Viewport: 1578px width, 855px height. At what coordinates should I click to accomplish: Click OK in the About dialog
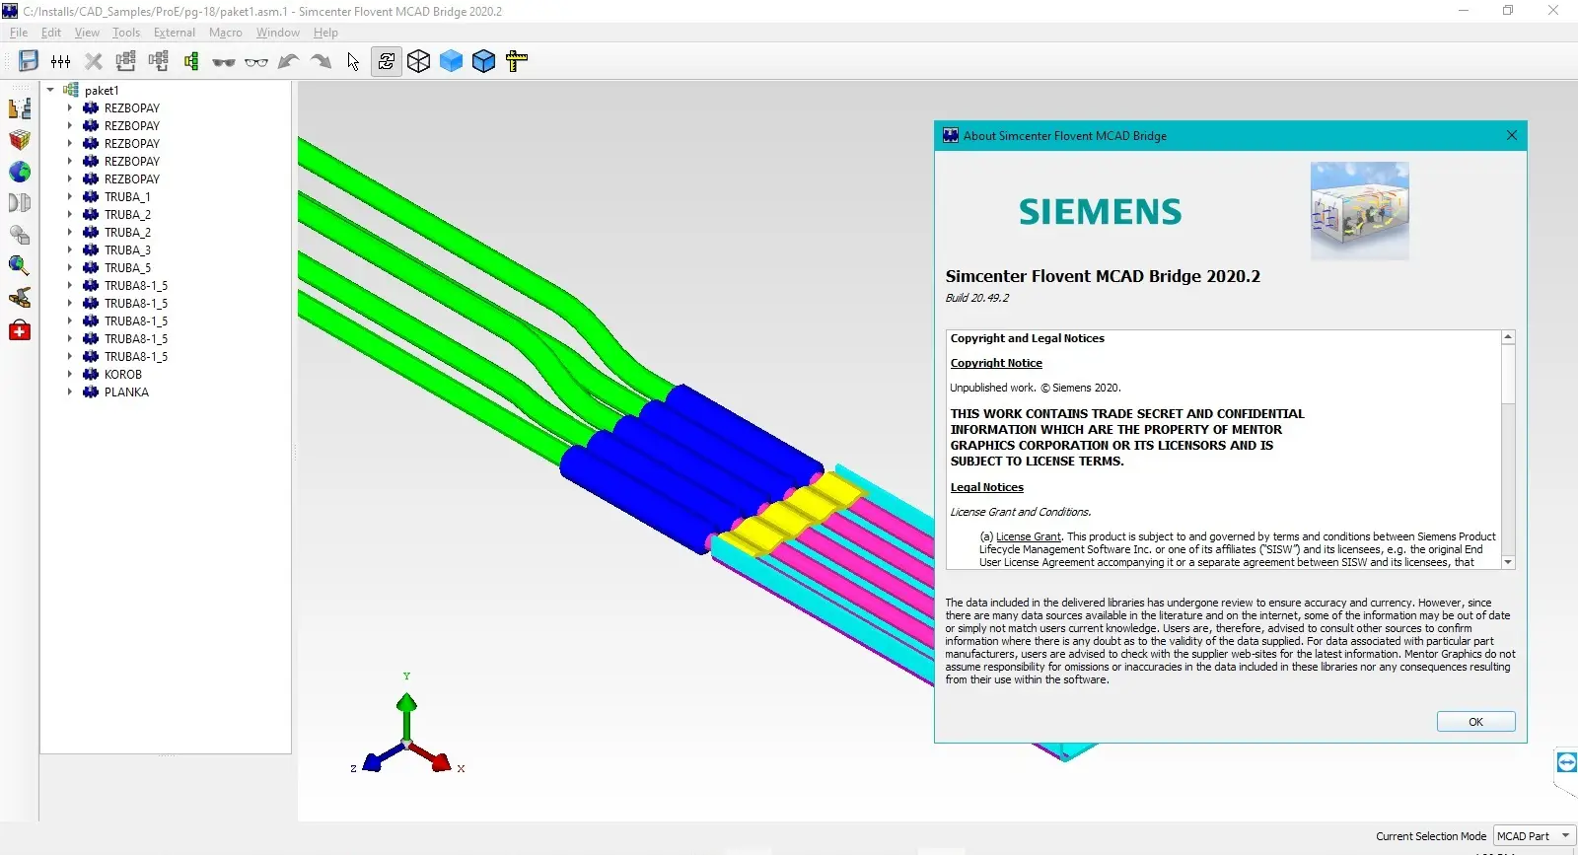[x=1475, y=722]
